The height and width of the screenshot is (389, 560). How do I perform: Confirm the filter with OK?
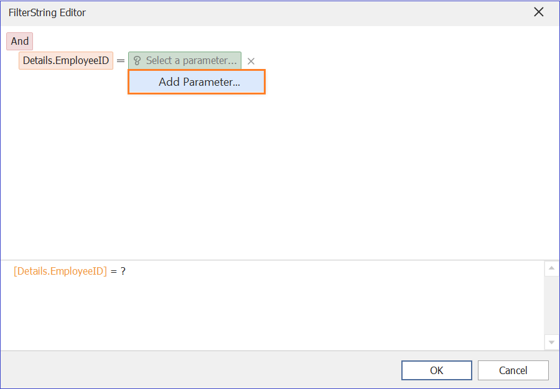pos(436,370)
